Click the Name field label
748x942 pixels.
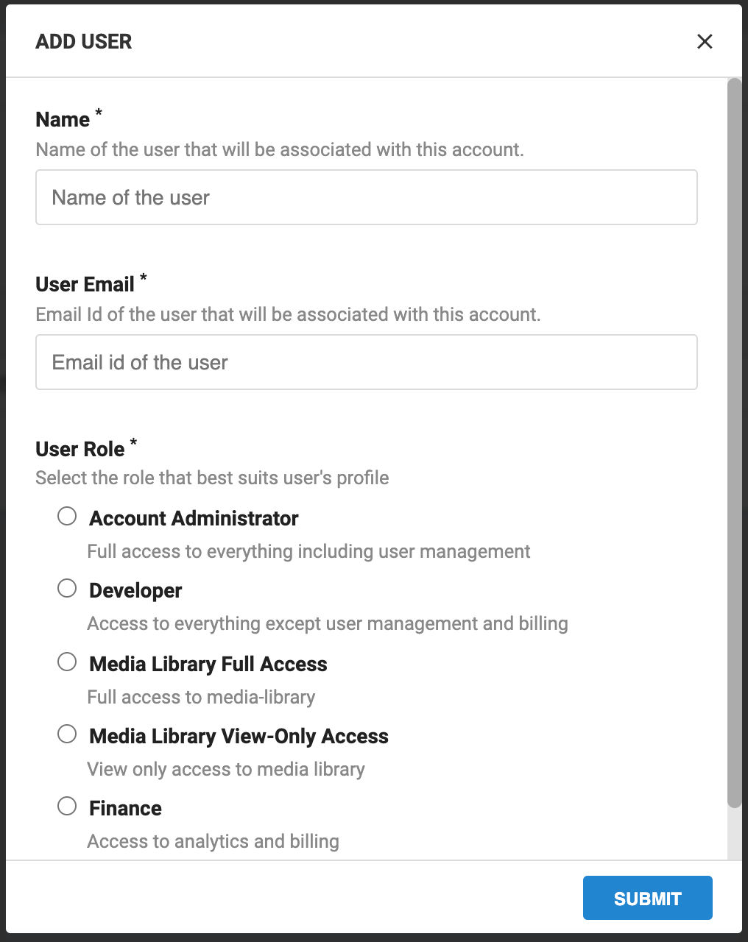coord(61,119)
